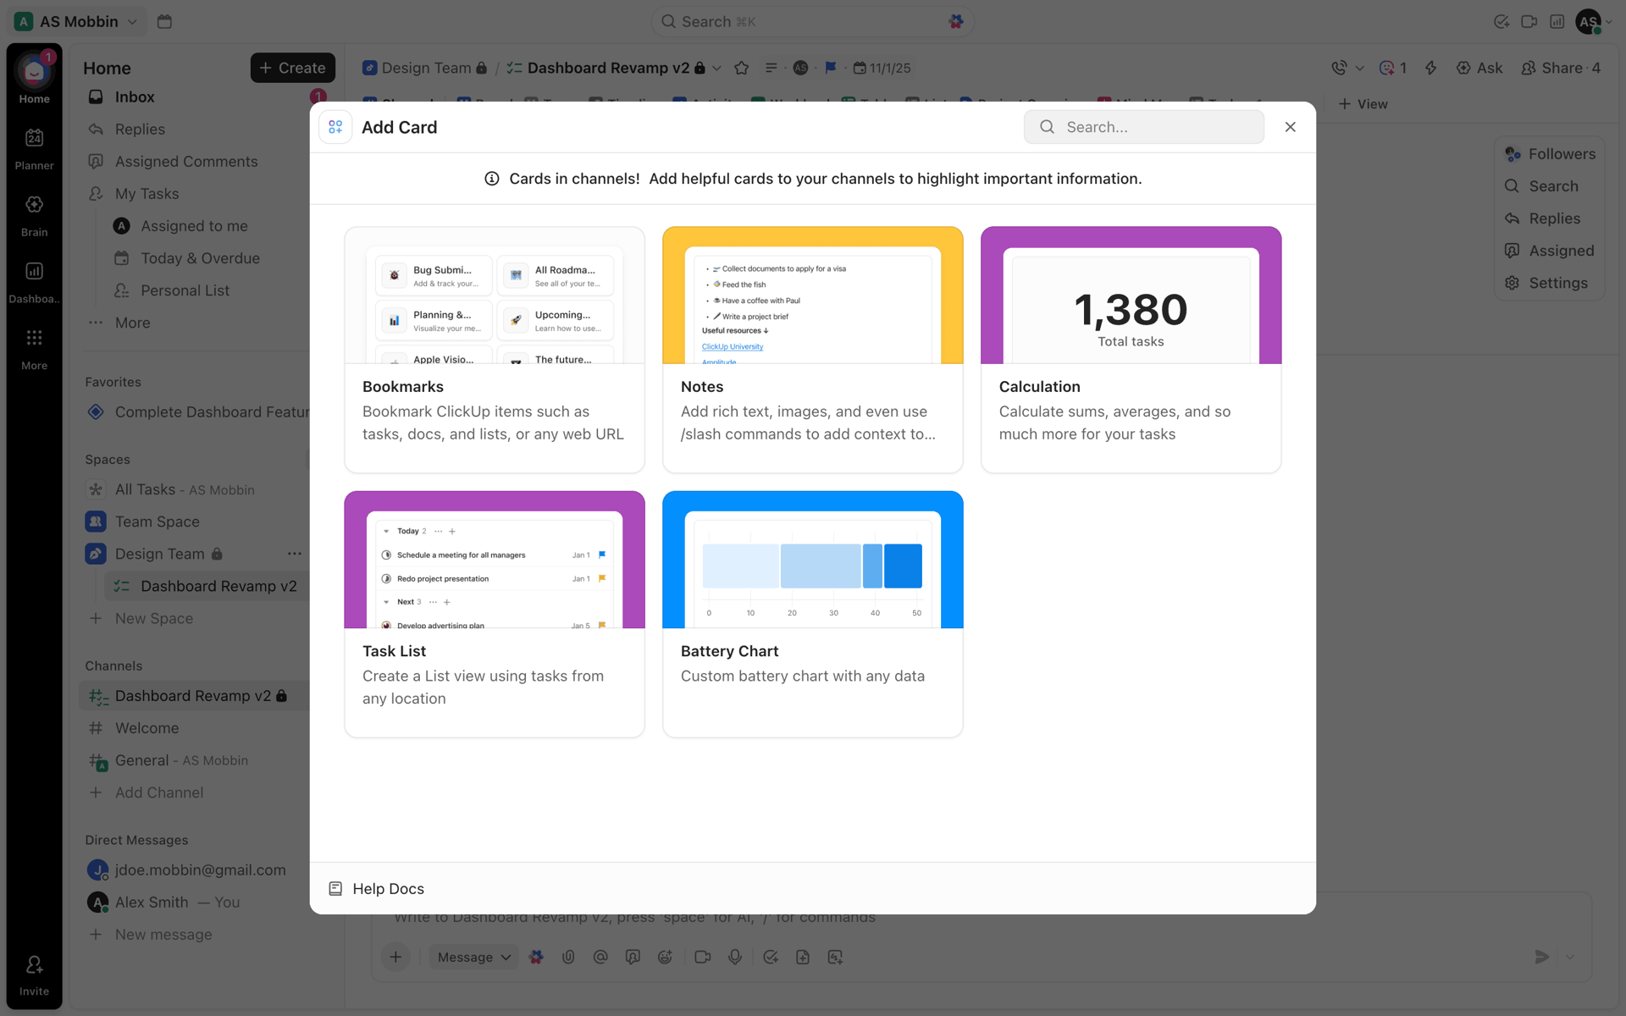Choose the Task List card
The height and width of the screenshot is (1016, 1626).
[494, 614]
